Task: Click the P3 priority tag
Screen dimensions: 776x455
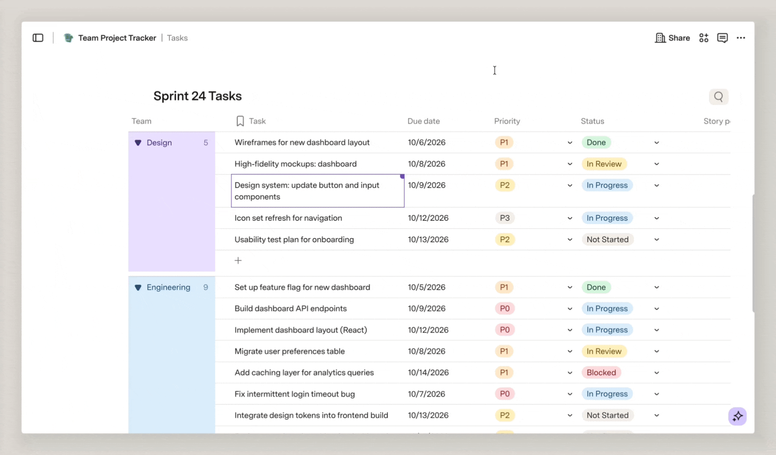Action: coord(504,218)
